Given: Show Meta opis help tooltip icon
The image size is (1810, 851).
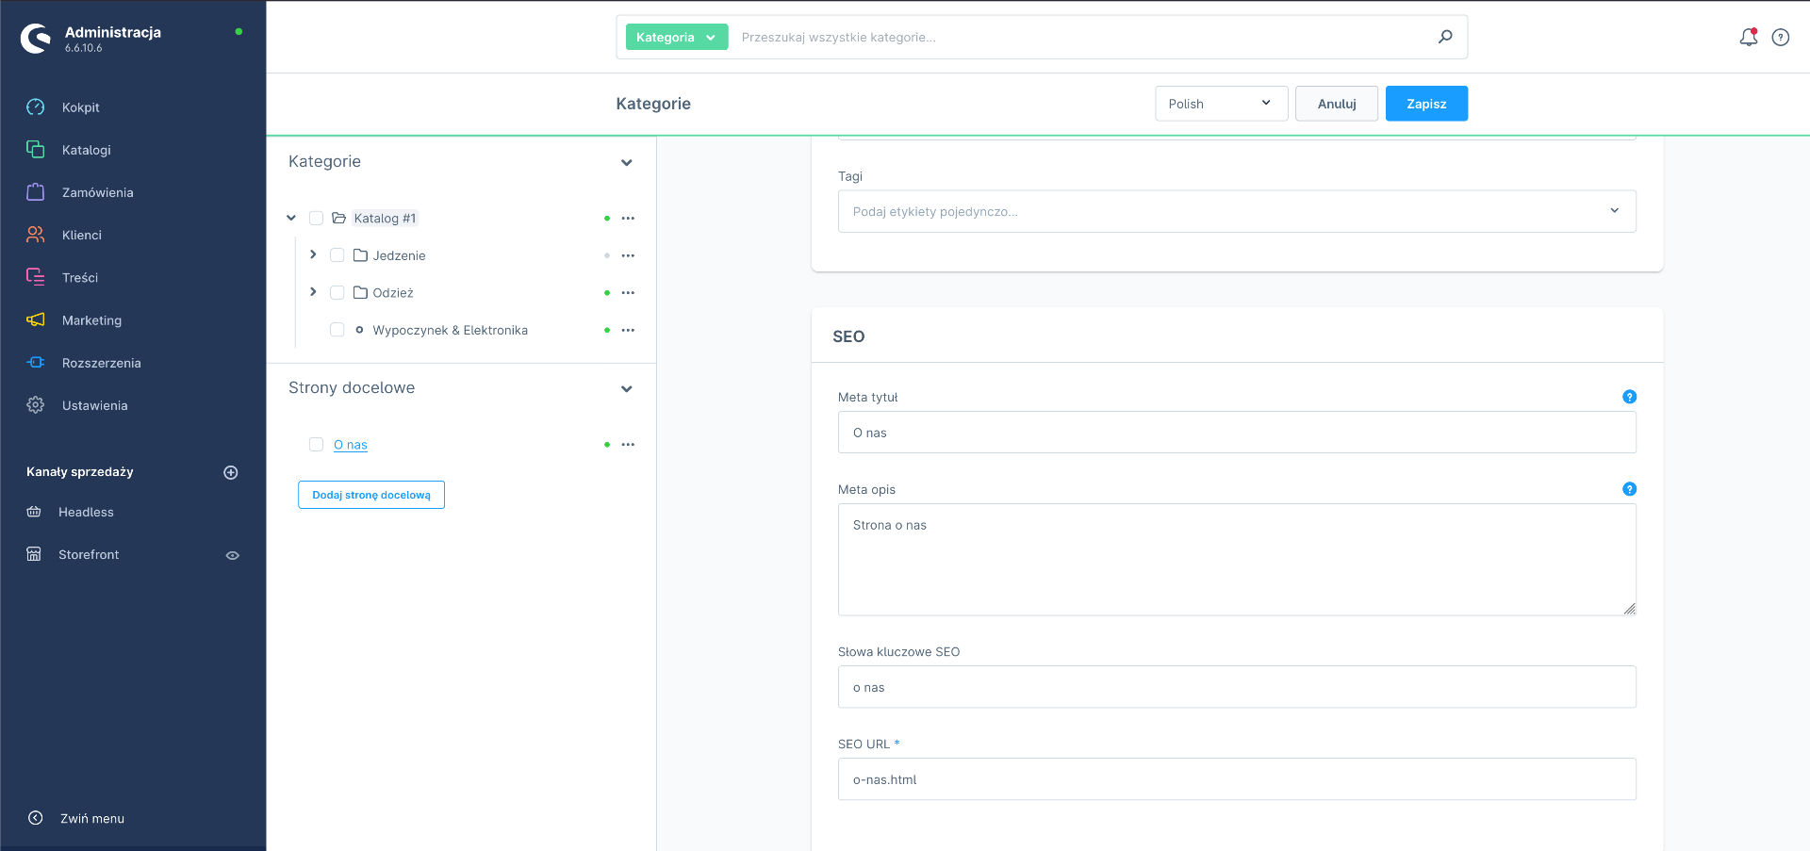Looking at the screenshot, I should 1628,489.
